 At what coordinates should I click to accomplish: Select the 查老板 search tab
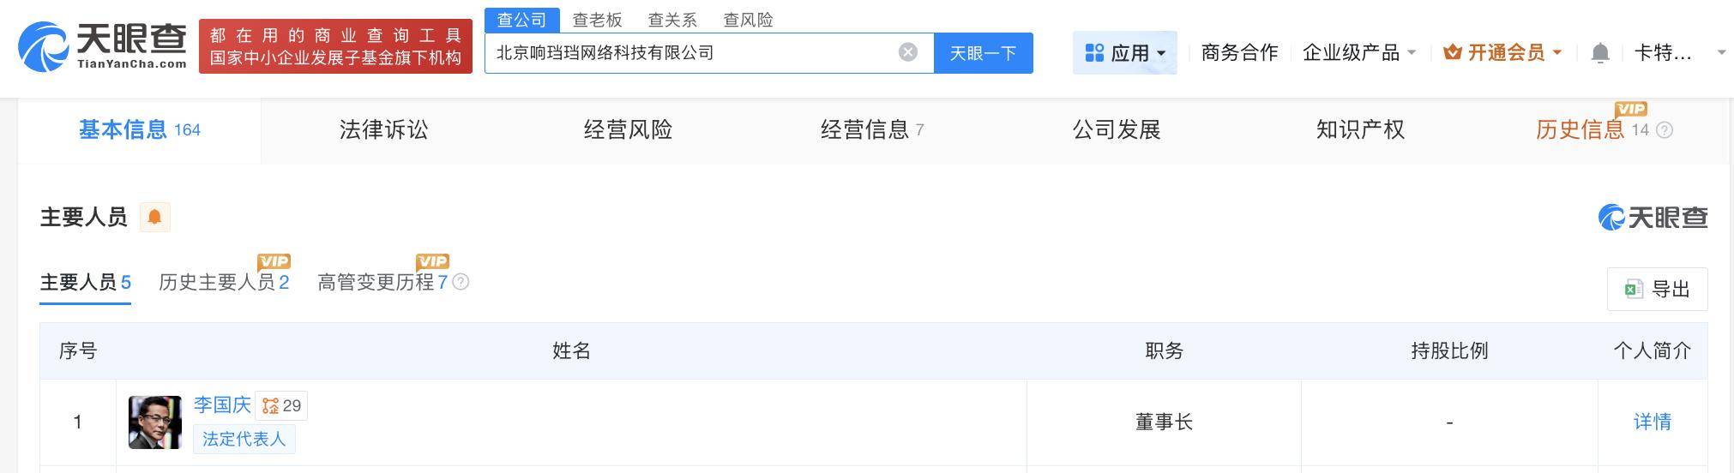click(597, 20)
